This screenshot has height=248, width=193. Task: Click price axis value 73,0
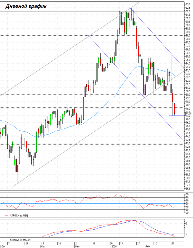[188, 144]
